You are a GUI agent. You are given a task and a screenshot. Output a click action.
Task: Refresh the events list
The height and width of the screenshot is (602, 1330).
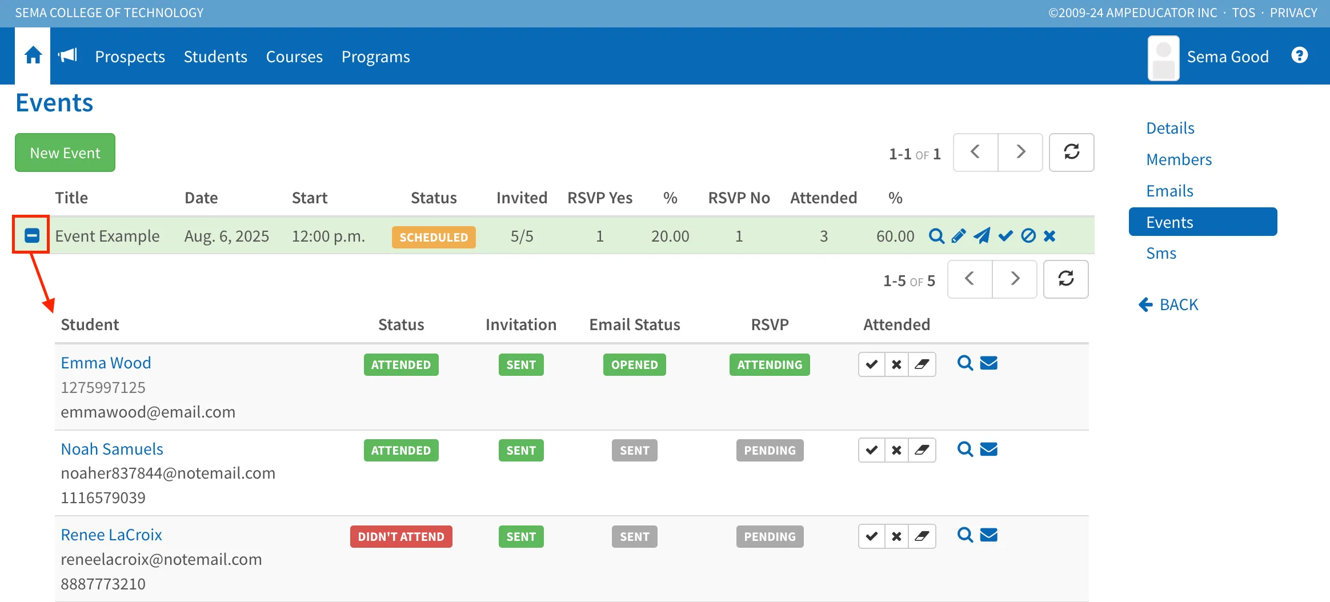coord(1072,152)
